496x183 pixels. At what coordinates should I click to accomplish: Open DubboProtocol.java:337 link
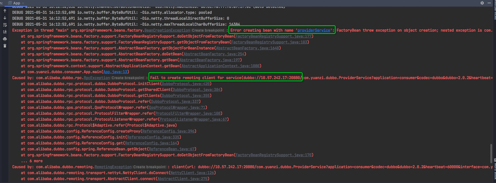pyautogui.click(x=175, y=101)
